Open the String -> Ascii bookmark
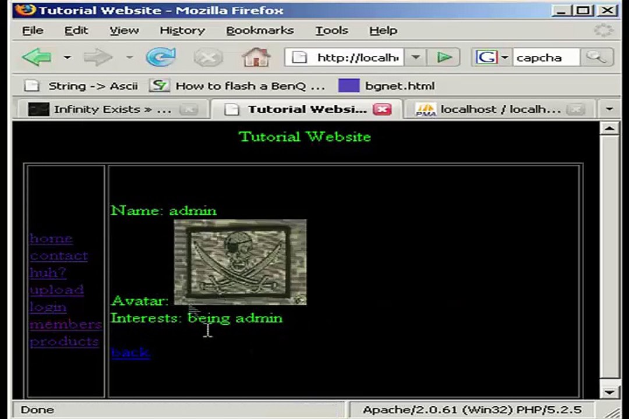629x419 pixels. click(x=82, y=86)
